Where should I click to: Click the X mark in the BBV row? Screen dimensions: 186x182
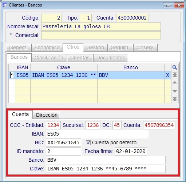[167, 75]
